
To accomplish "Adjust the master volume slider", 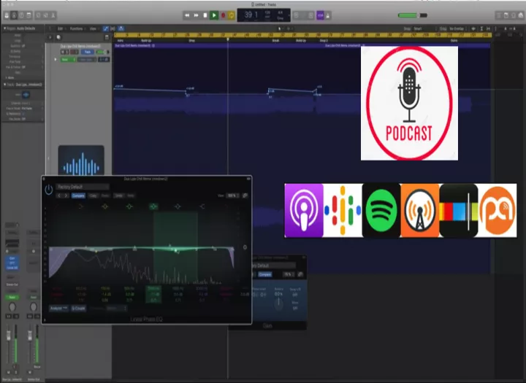I will pos(413,15).
